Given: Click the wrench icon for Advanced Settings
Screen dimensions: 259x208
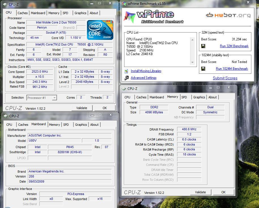Looking at the screenshot, I should (126, 78).
